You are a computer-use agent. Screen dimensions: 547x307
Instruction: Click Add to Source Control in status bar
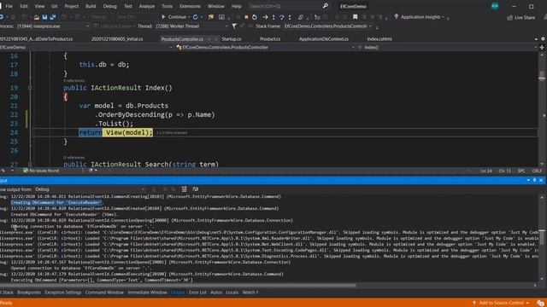(x=501, y=303)
